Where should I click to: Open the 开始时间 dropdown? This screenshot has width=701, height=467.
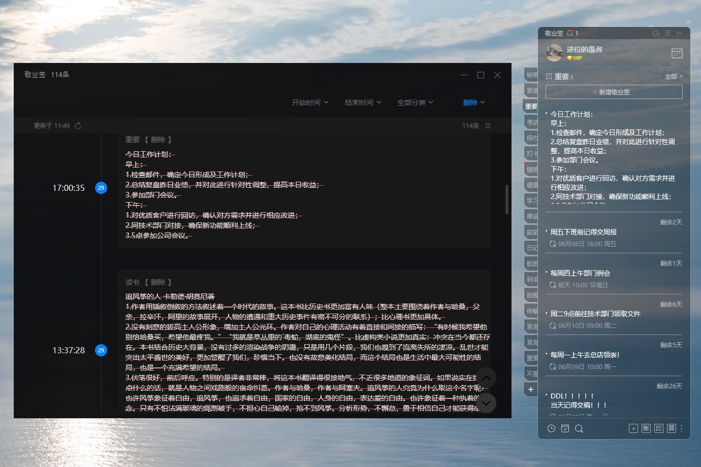point(310,103)
